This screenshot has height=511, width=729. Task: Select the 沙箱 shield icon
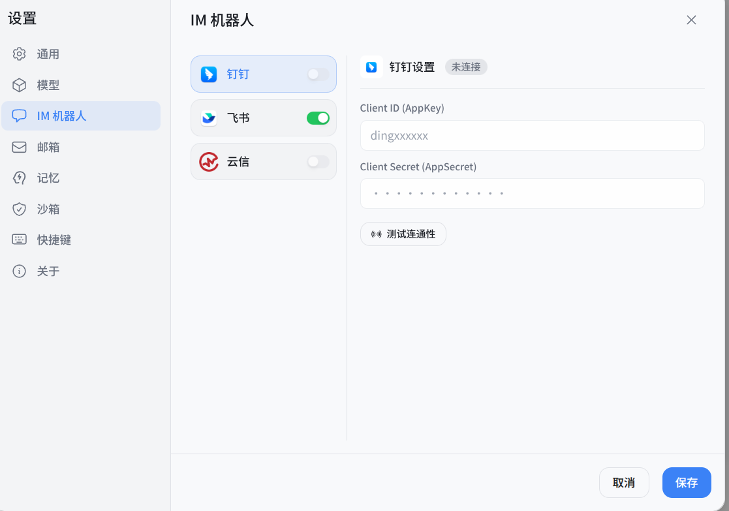tap(19, 209)
